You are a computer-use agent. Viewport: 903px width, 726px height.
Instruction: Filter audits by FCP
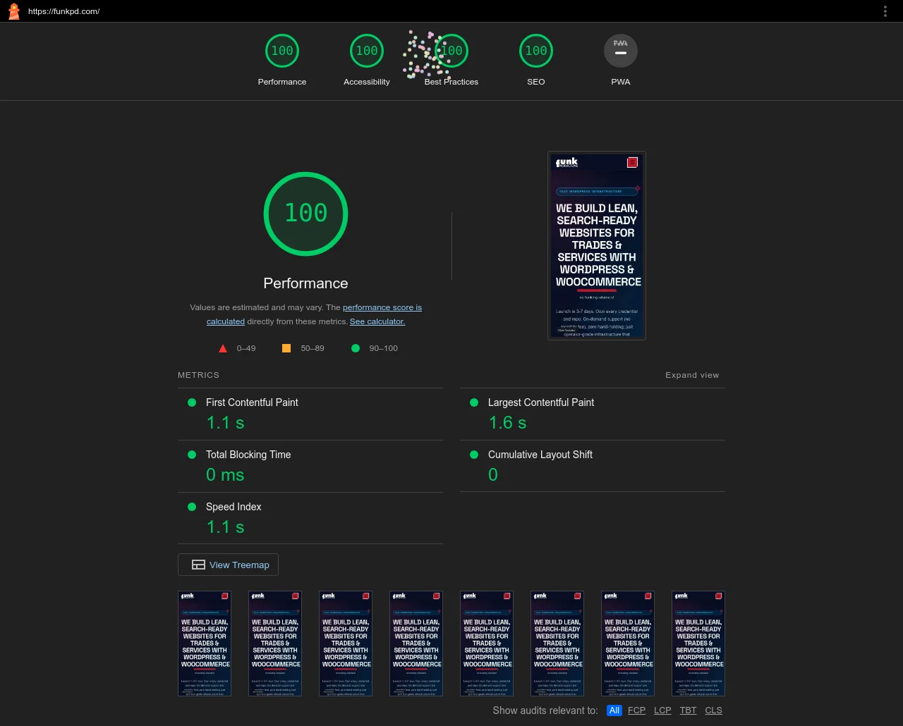(636, 710)
